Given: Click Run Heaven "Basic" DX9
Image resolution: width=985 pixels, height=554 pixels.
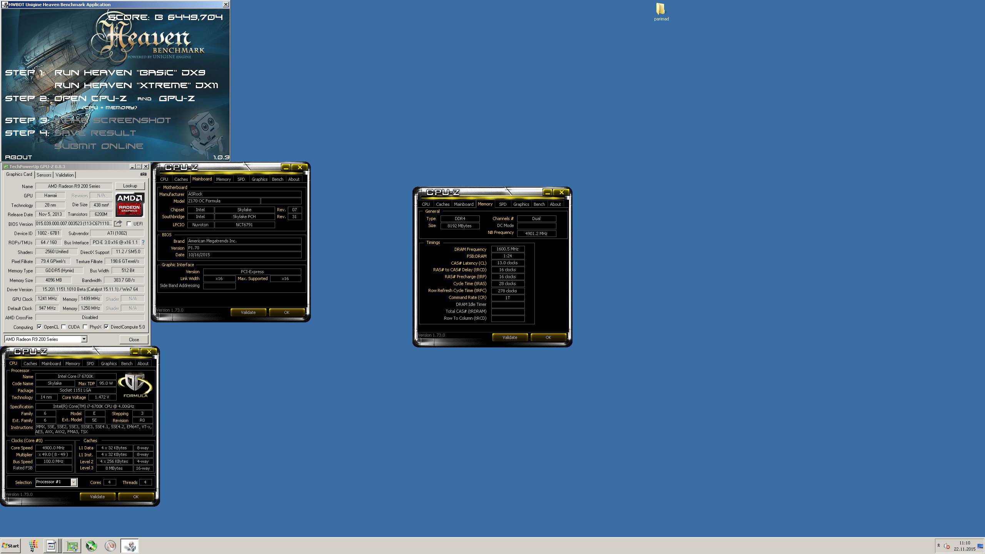Looking at the screenshot, I should [x=130, y=72].
